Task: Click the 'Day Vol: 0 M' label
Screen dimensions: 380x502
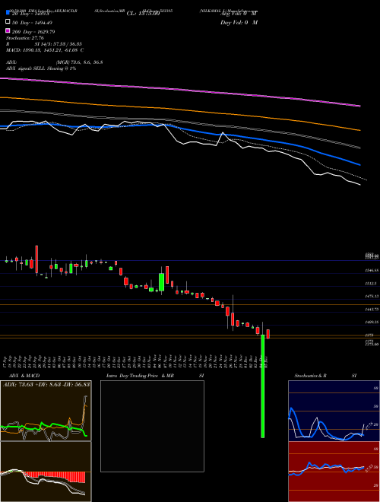Action: [239, 22]
